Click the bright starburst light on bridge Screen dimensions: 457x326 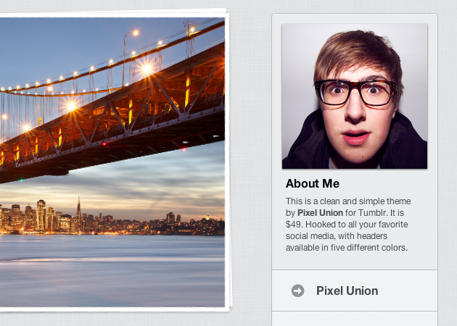[147, 69]
